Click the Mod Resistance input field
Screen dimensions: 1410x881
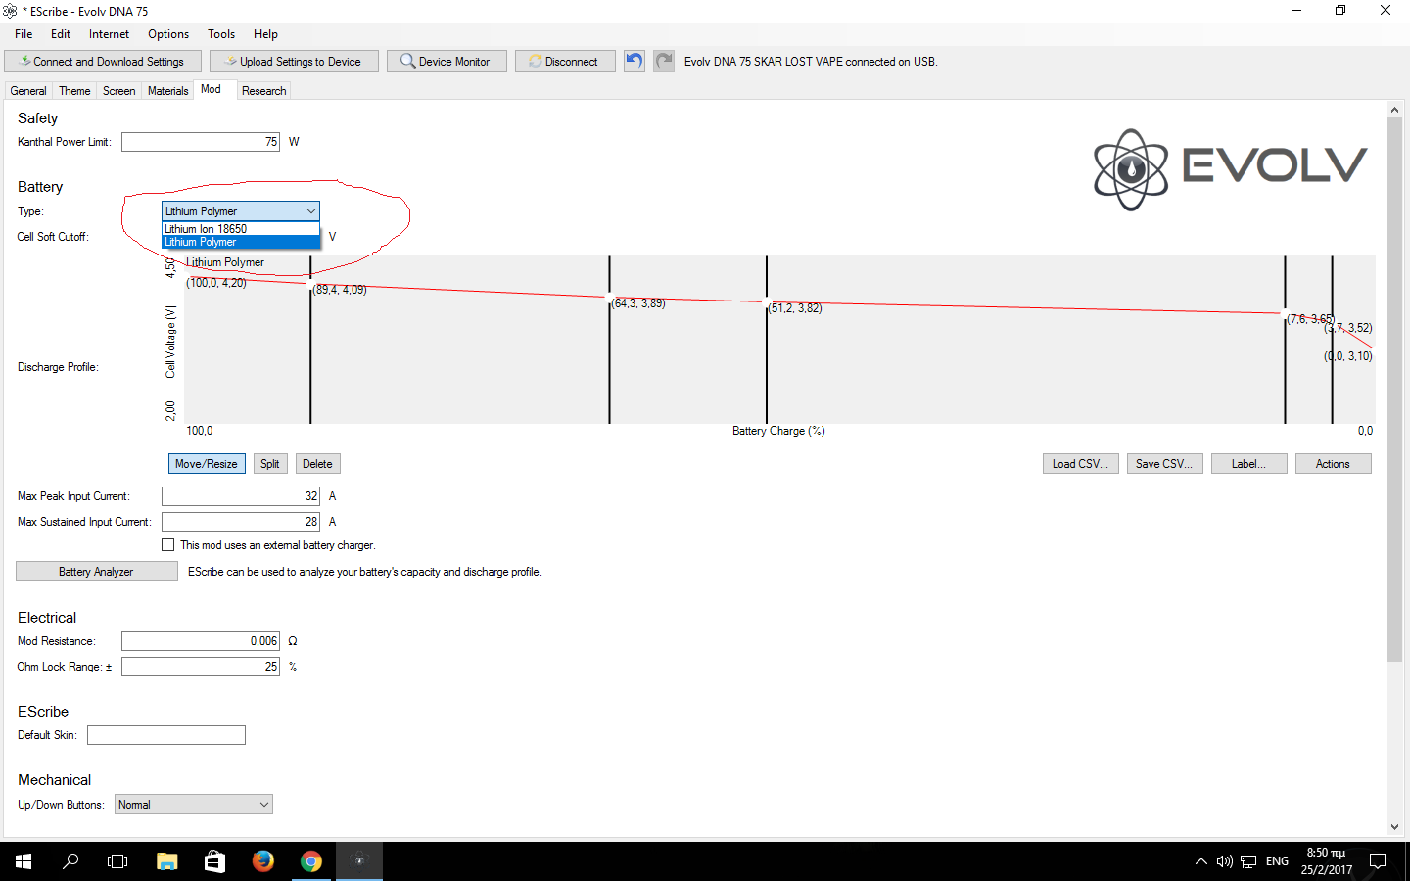pyautogui.click(x=201, y=641)
